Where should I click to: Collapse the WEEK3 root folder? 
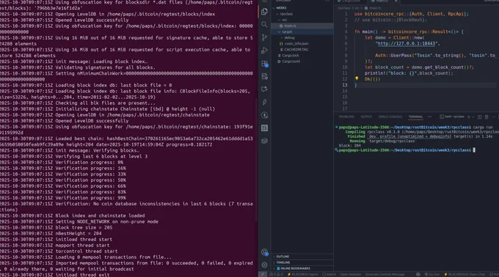pyautogui.click(x=302, y=8)
